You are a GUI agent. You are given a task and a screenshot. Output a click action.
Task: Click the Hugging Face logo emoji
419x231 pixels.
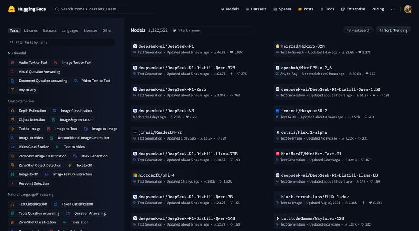[11, 9]
